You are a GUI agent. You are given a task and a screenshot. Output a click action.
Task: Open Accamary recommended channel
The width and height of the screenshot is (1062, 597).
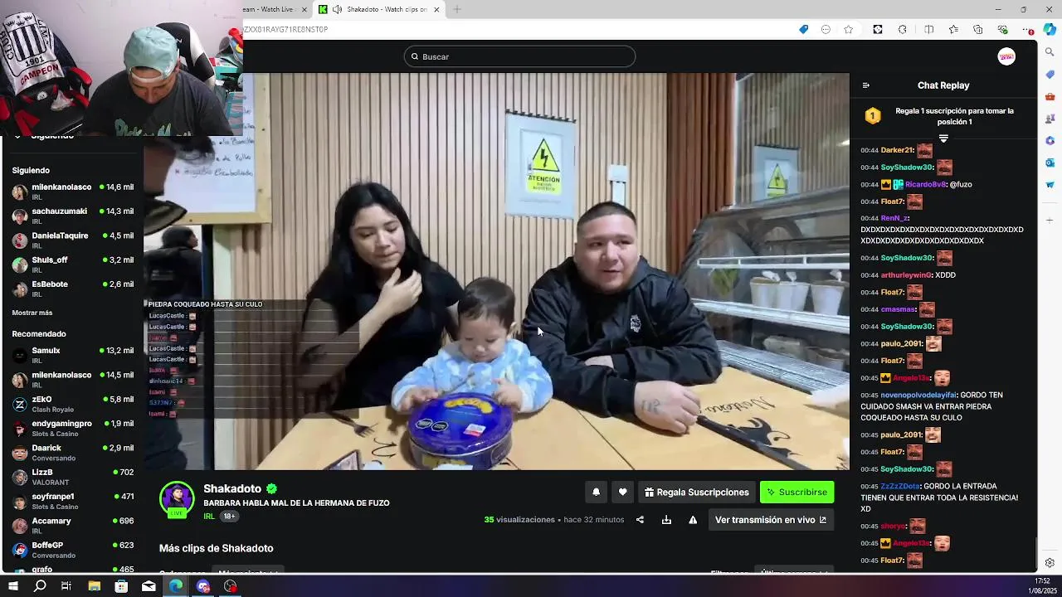pos(72,525)
